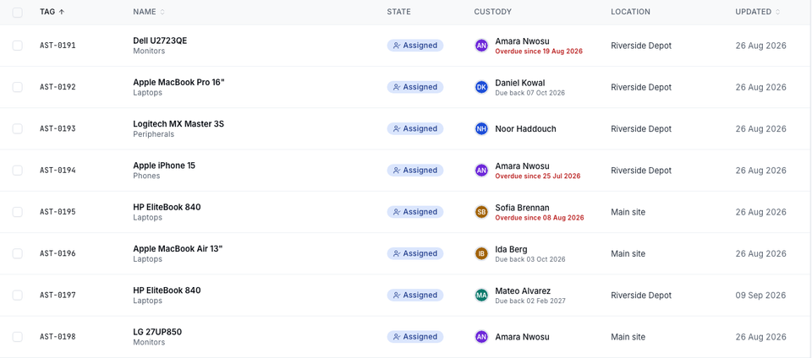812x358 pixels.
Task: Open the Apple MacBook Pro 16" asset
Action: 179,82
